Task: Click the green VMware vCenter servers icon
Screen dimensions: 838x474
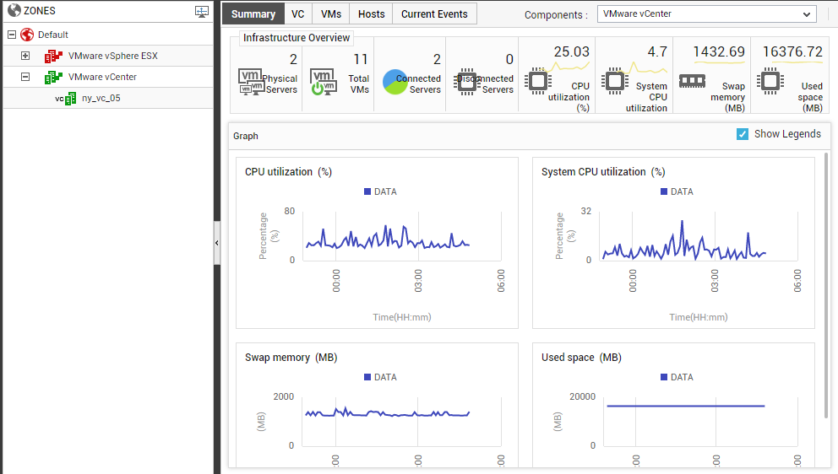Action: (x=53, y=77)
